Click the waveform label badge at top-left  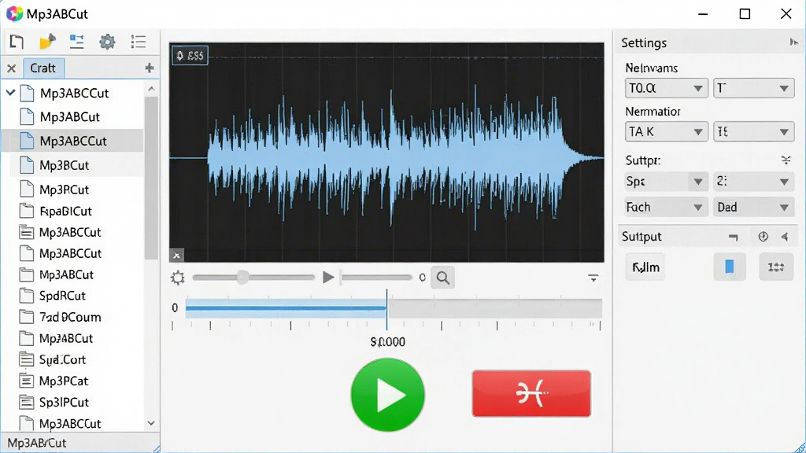tap(190, 56)
